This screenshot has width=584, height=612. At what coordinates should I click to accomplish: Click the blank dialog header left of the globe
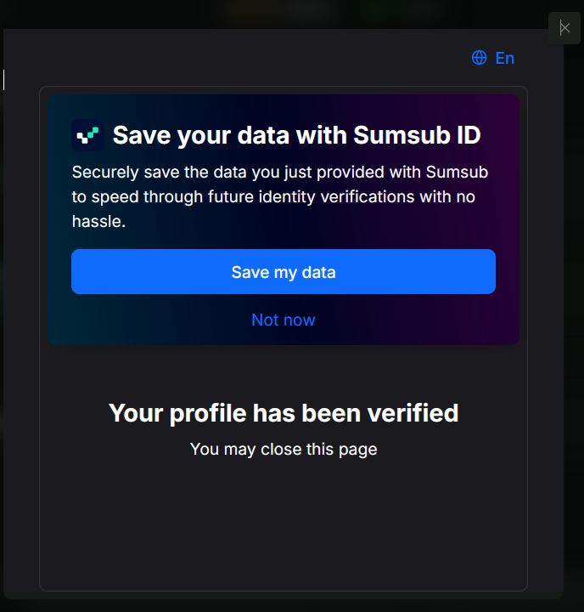pos(255,58)
